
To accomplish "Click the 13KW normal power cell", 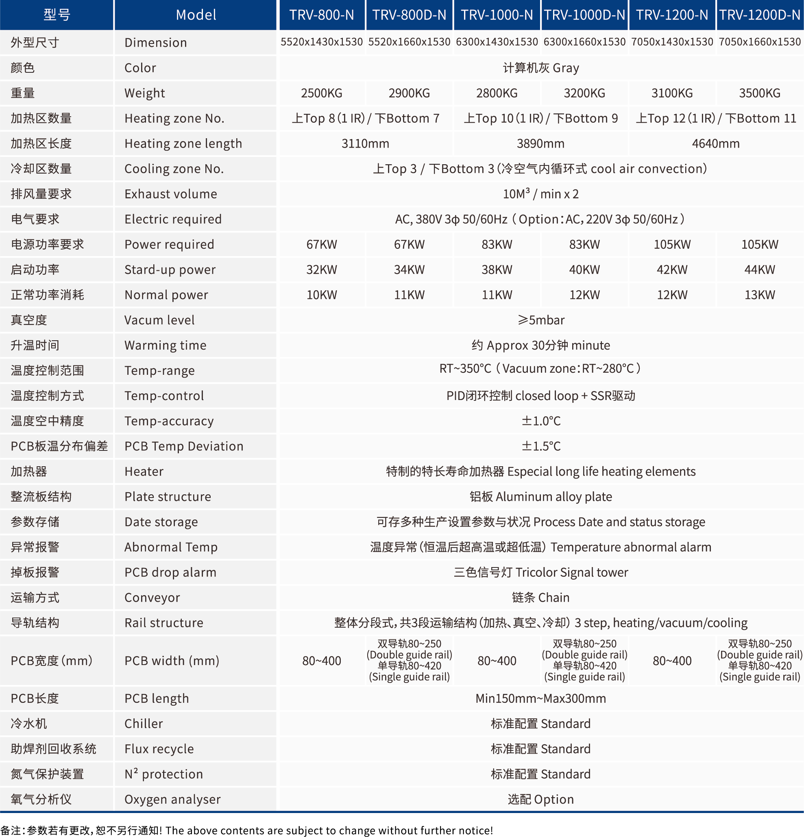I will (760, 295).
